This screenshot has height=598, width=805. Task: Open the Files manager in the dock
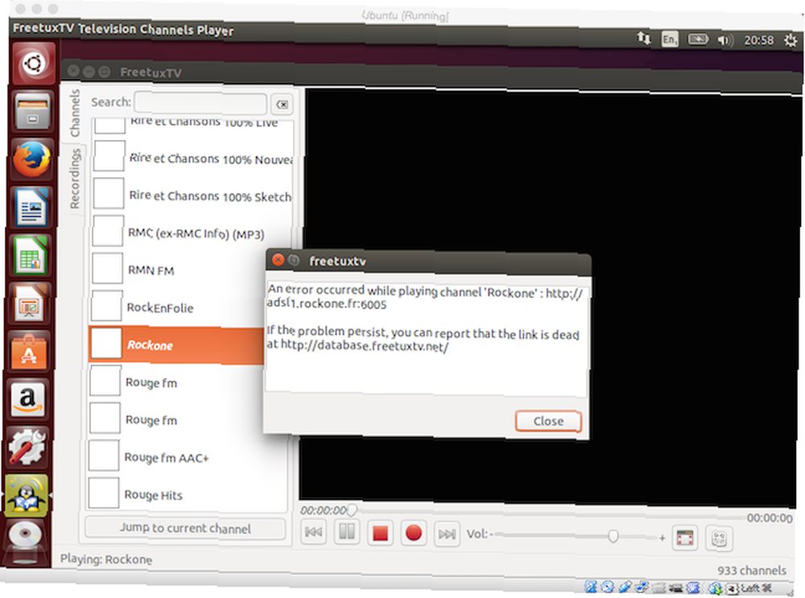point(32,110)
